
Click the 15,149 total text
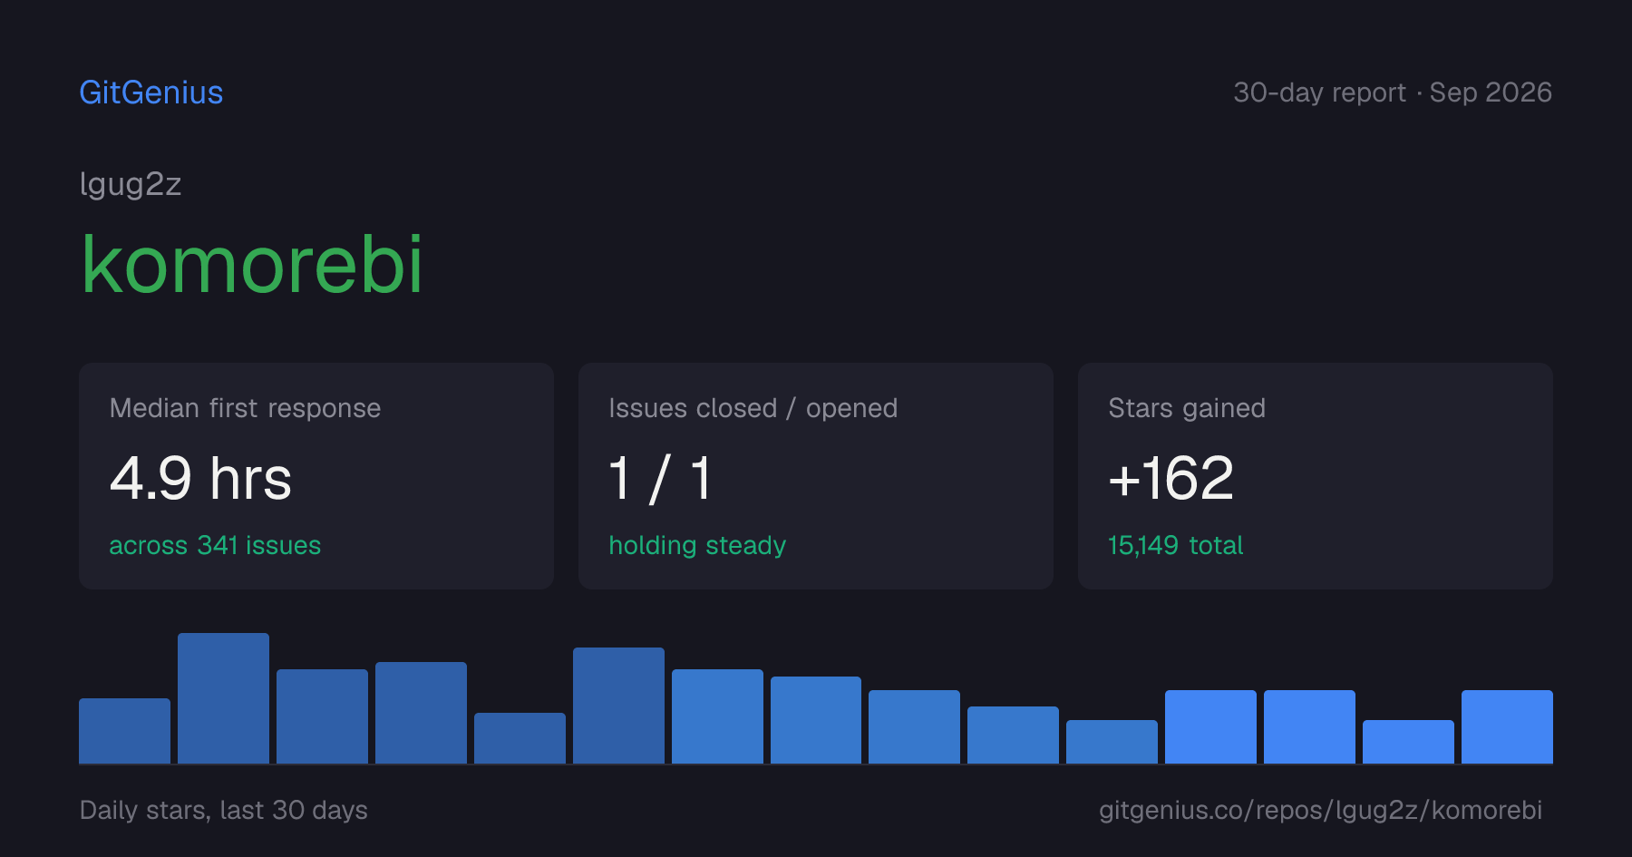(1175, 545)
